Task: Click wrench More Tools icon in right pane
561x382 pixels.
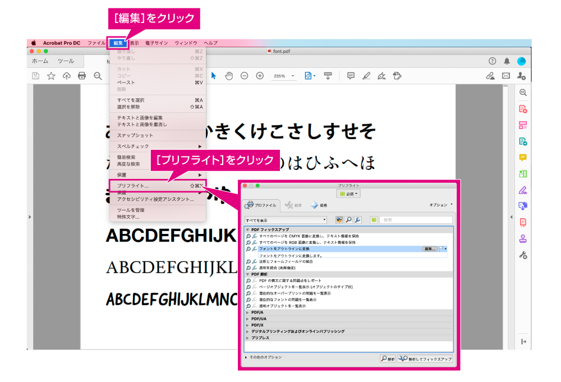Action: coord(523,255)
